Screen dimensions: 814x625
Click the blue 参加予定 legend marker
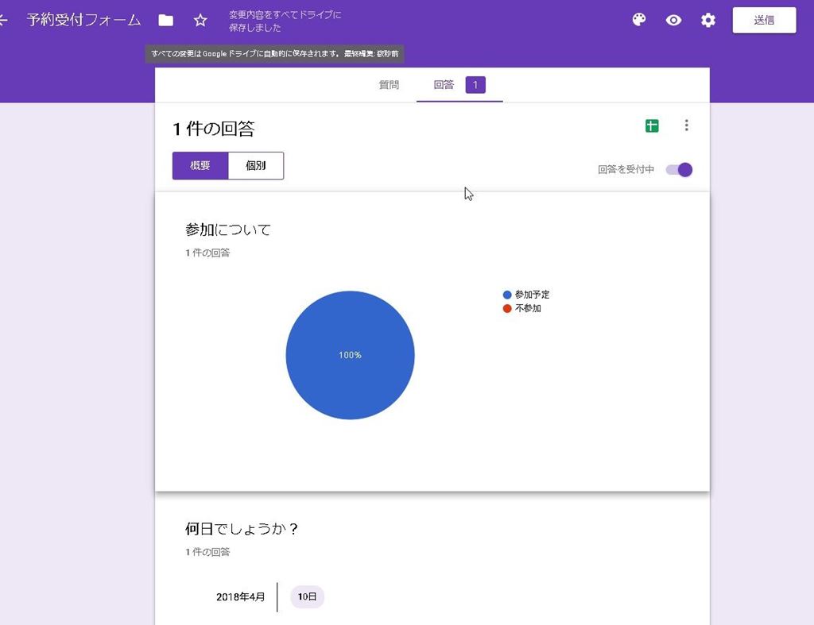(507, 295)
